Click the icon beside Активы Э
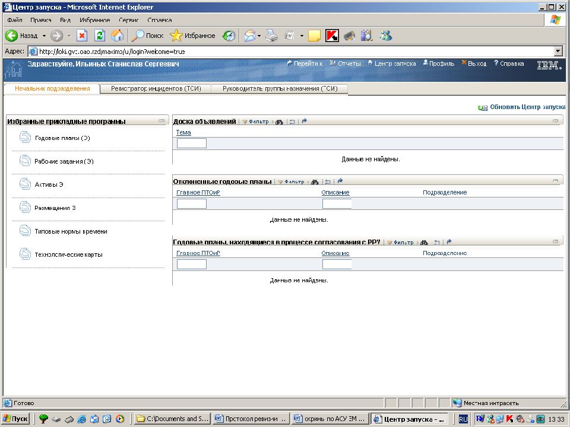 pos(25,184)
